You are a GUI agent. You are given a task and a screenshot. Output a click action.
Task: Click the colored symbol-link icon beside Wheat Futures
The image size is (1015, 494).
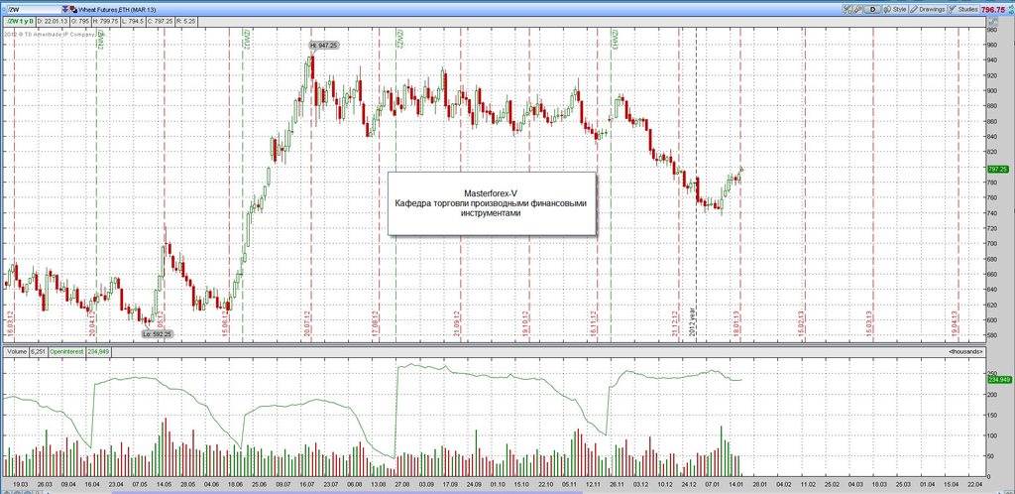click(x=73, y=10)
